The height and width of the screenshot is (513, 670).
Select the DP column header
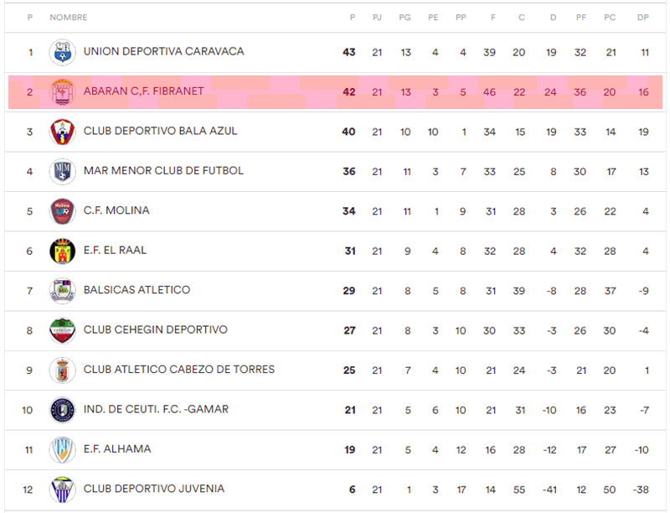point(643,18)
